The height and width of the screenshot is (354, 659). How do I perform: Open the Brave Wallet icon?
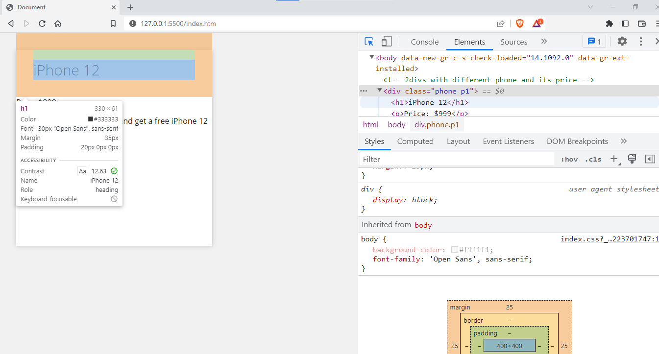pos(642,24)
